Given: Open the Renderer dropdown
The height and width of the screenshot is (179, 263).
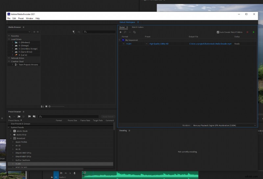Looking at the screenshot, I should pyautogui.click(x=225, y=125).
